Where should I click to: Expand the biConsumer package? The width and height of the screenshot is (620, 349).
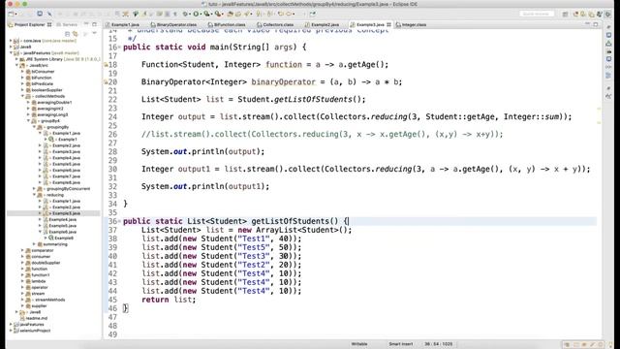23,72
